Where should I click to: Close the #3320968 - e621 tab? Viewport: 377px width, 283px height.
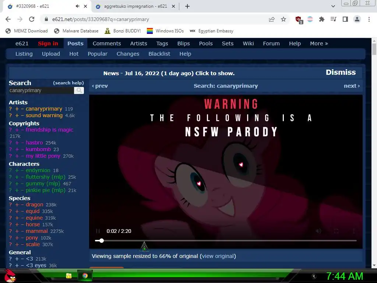85,6
